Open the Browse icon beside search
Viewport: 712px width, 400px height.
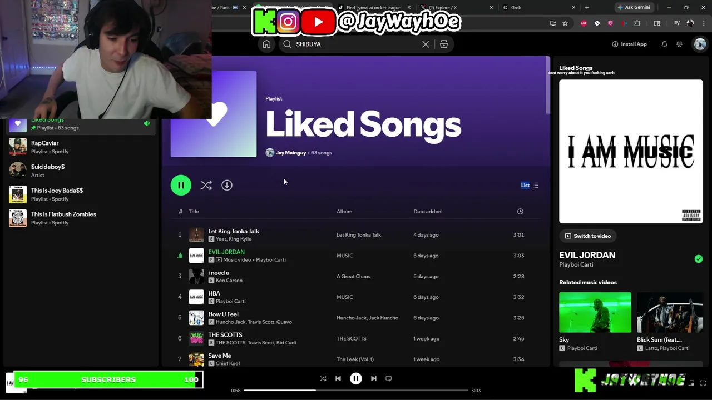444,44
